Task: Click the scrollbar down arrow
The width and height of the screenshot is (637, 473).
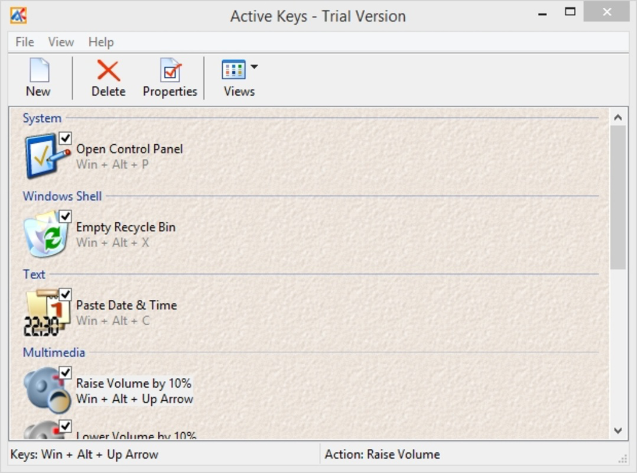Action: [x=618, y=430]
